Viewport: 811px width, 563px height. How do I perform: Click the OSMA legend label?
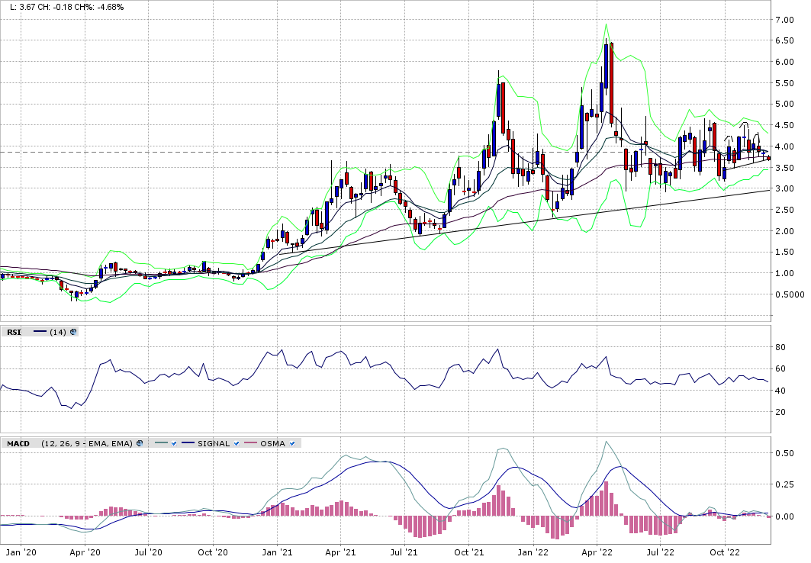(273, 443)
